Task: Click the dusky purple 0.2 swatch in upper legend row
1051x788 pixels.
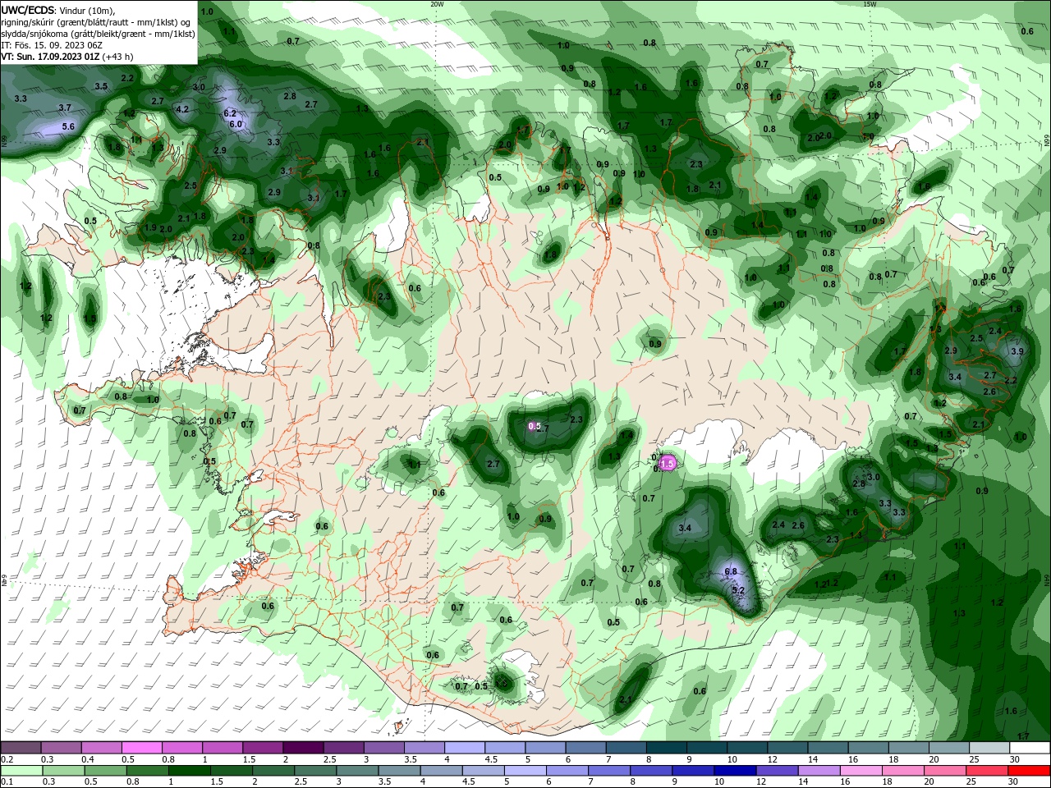Action: pyautogui.click(x=21, y=748)
